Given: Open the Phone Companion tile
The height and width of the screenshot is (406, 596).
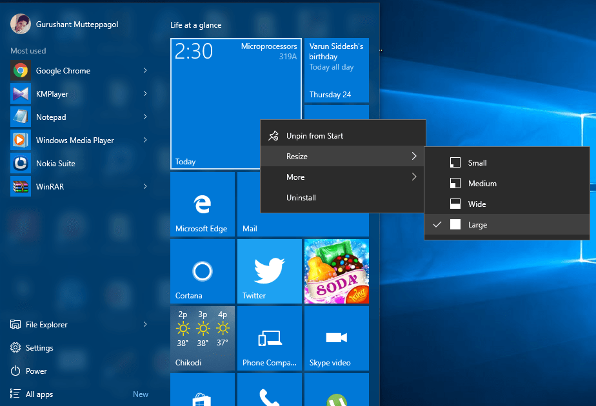Looking at the screenshot, I should pyautogui.click(x=270, y=338).
